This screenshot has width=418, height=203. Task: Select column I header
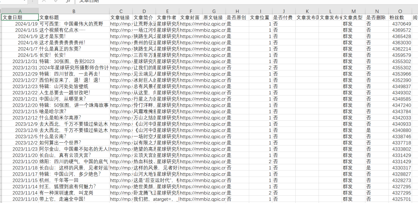click(261, 11)
